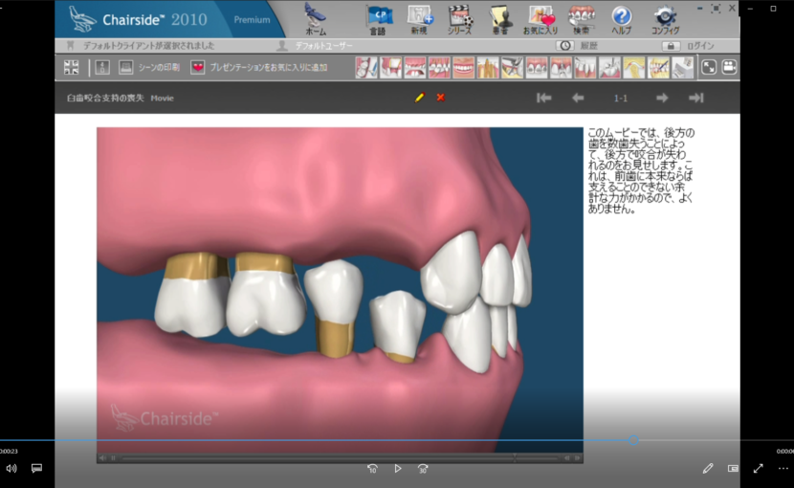The height and width of the screenshot is (488, 794).
Task: Click the Japanese description text beside movie
Action: pos(641,170)
